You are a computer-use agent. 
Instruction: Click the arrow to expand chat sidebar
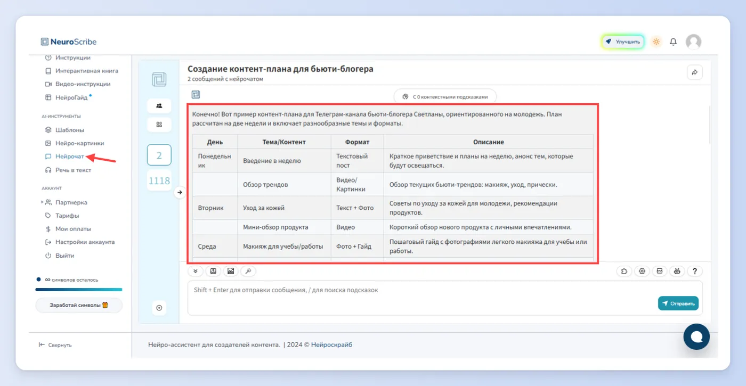180,192
